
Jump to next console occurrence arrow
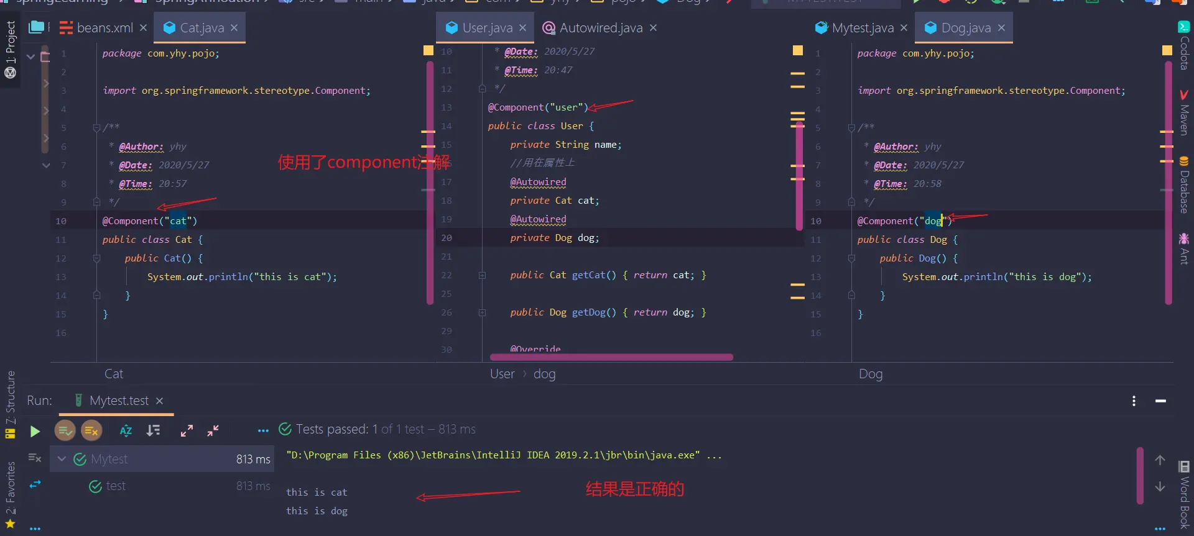[x=1160, y=486]
